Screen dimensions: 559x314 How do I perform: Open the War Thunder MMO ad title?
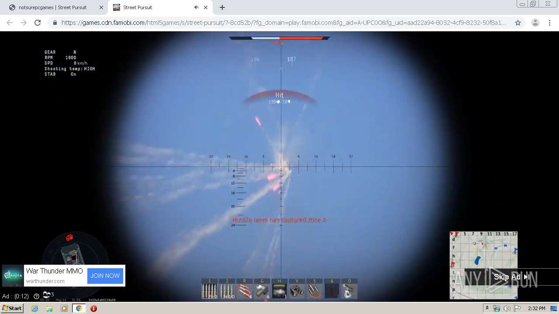tap(54, 271)
